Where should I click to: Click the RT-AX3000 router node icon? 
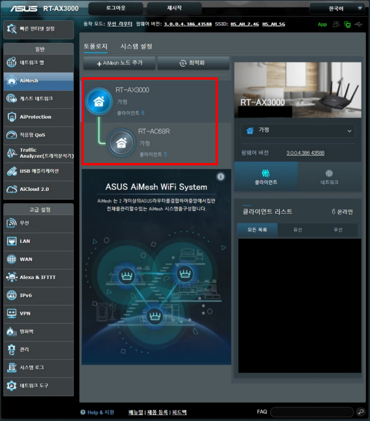[99, 102]
